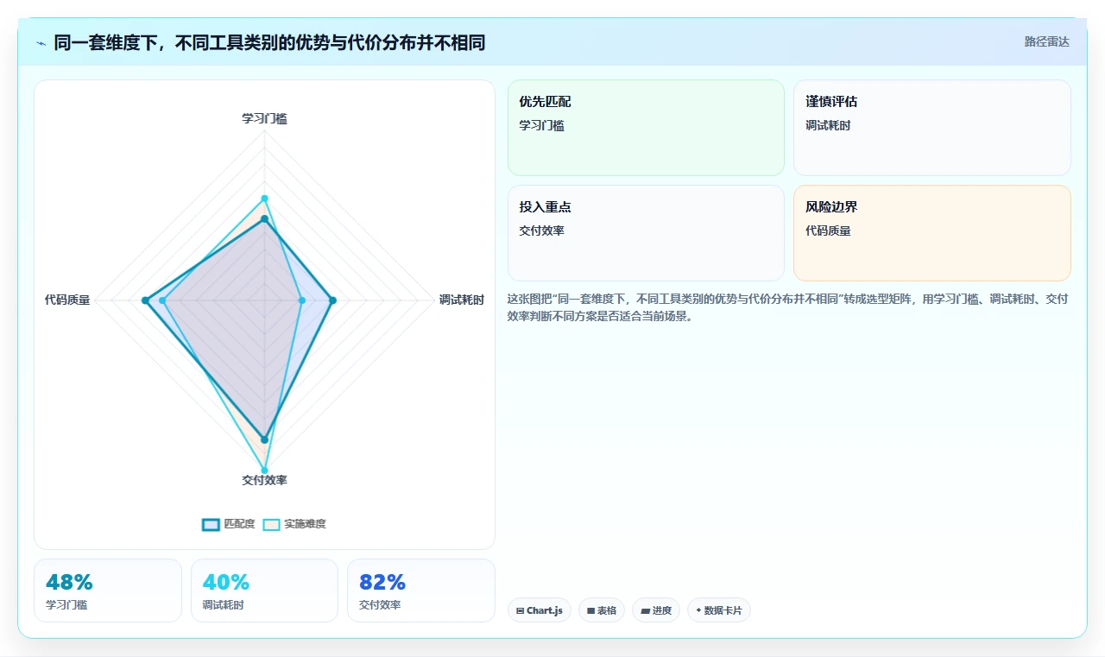The image size is (1105, 657).
Task: Click the 匹配度 data point on 调试耗时 axis
Action: [x=332, y=300]
